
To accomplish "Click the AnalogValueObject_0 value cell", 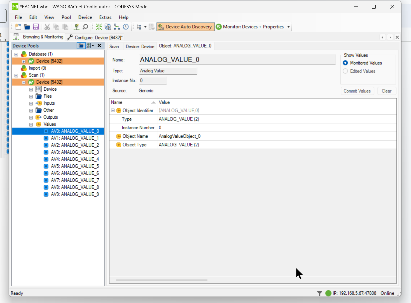I will (x=277, y=136).
